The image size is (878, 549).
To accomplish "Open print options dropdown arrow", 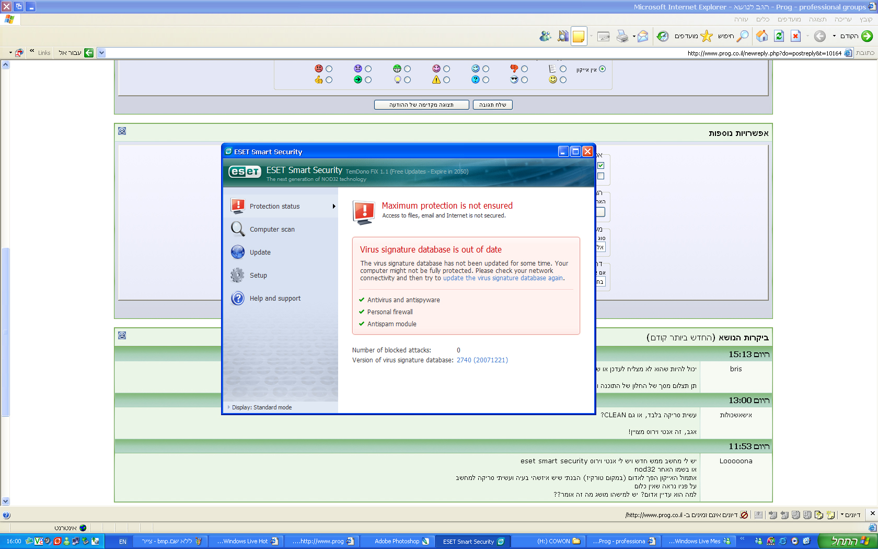I will coord(633,36).
